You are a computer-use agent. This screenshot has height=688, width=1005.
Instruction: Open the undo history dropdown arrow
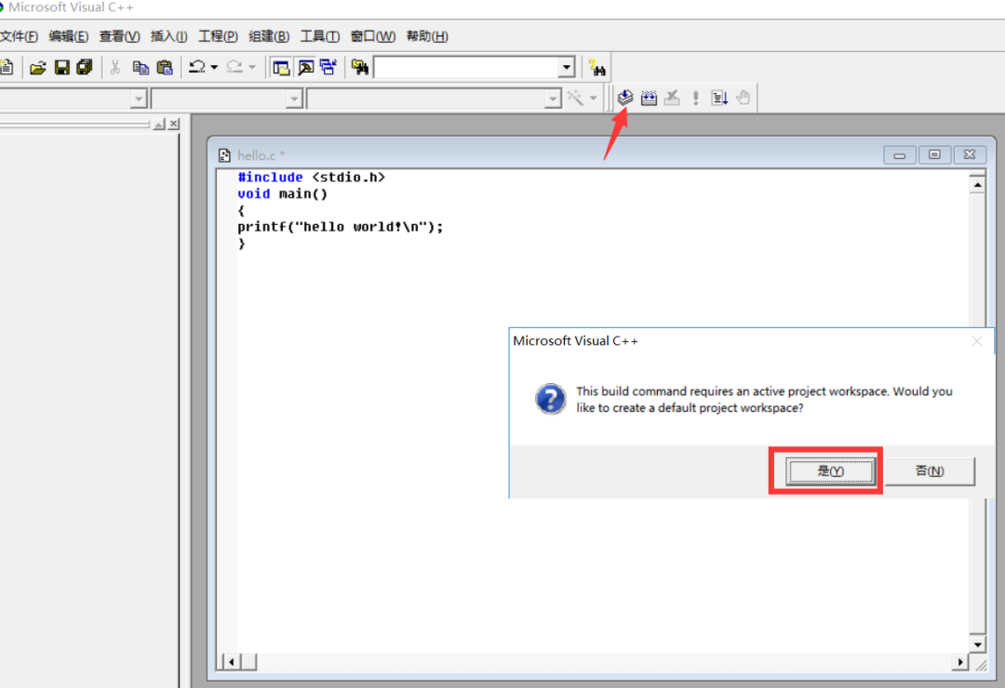214,67
